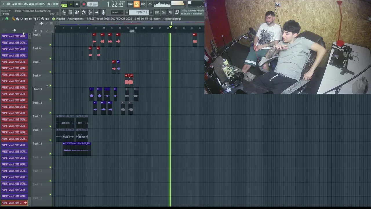Select the Track 9 header
The image size is (371, 209).
tap(42, 94)
